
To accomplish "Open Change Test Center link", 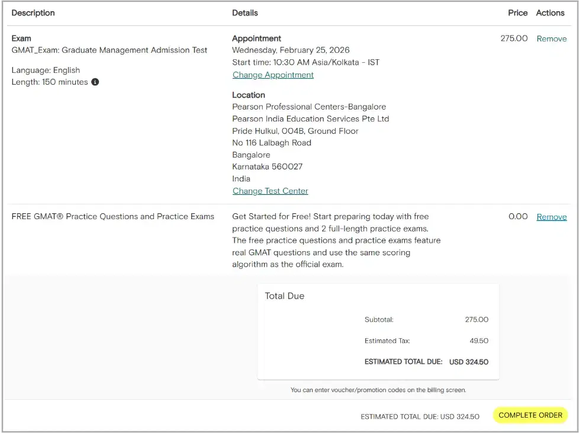I will click(270, 191).
